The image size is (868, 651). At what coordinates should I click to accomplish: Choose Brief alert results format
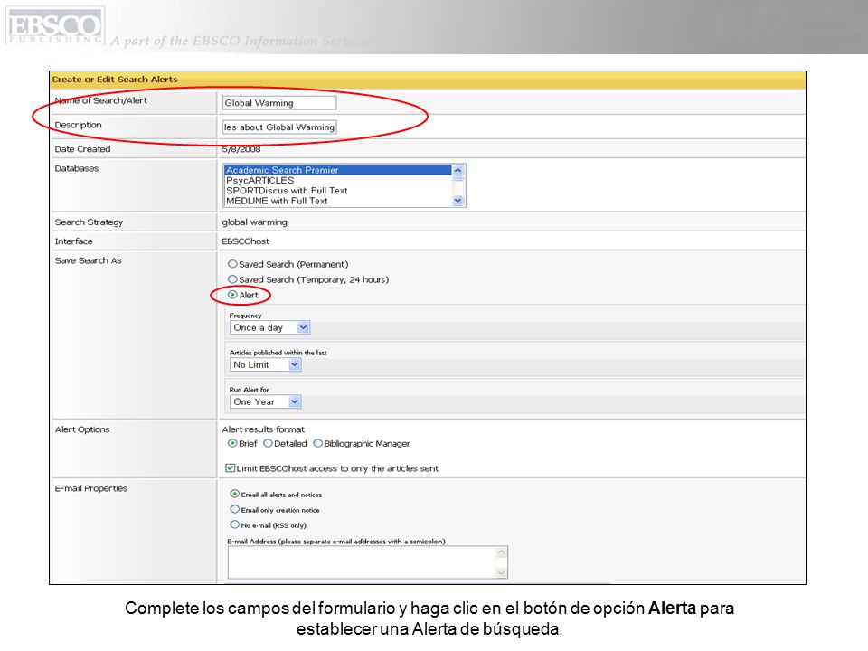click(x=232, y=443)
